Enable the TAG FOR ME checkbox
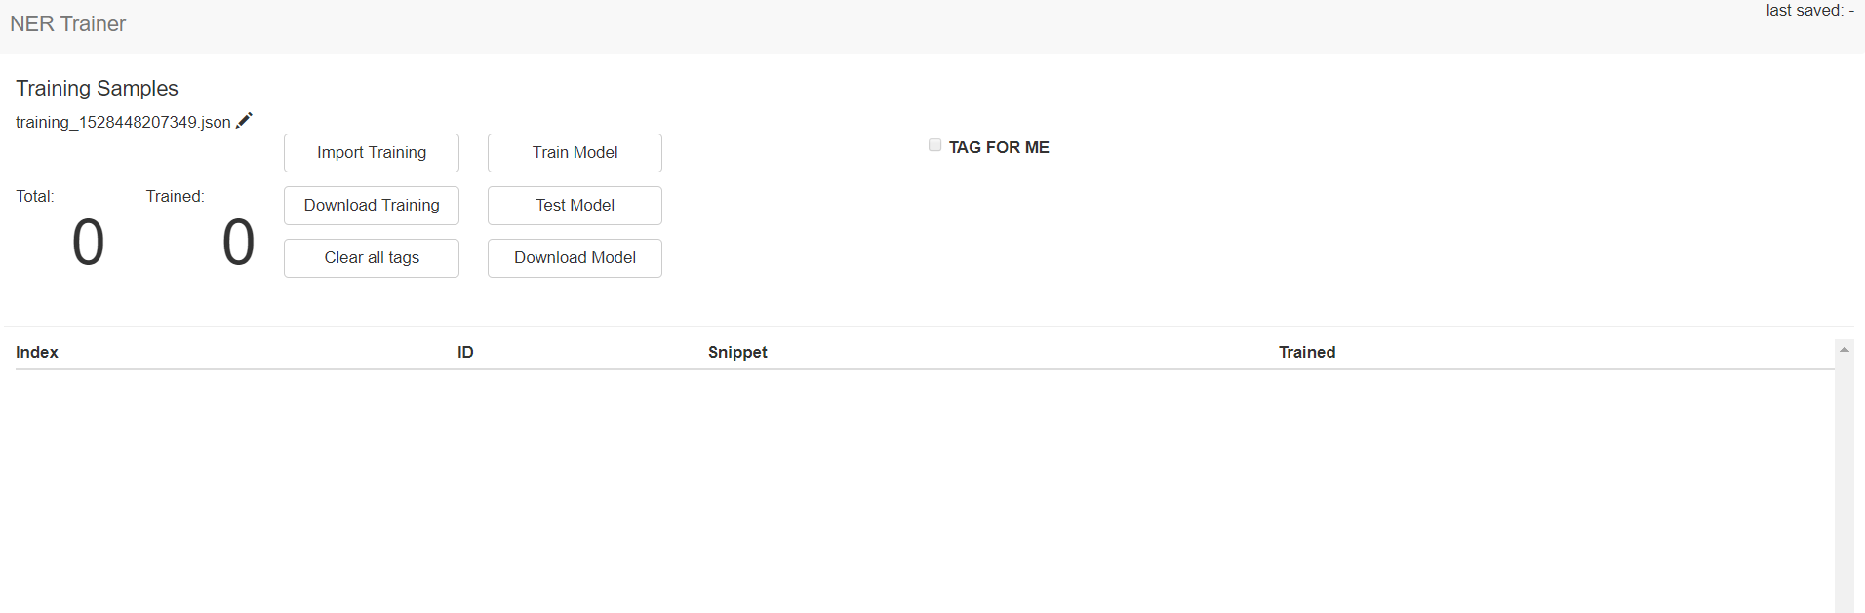This screenshot has width=1865, height=613. (x=934, y=145)
